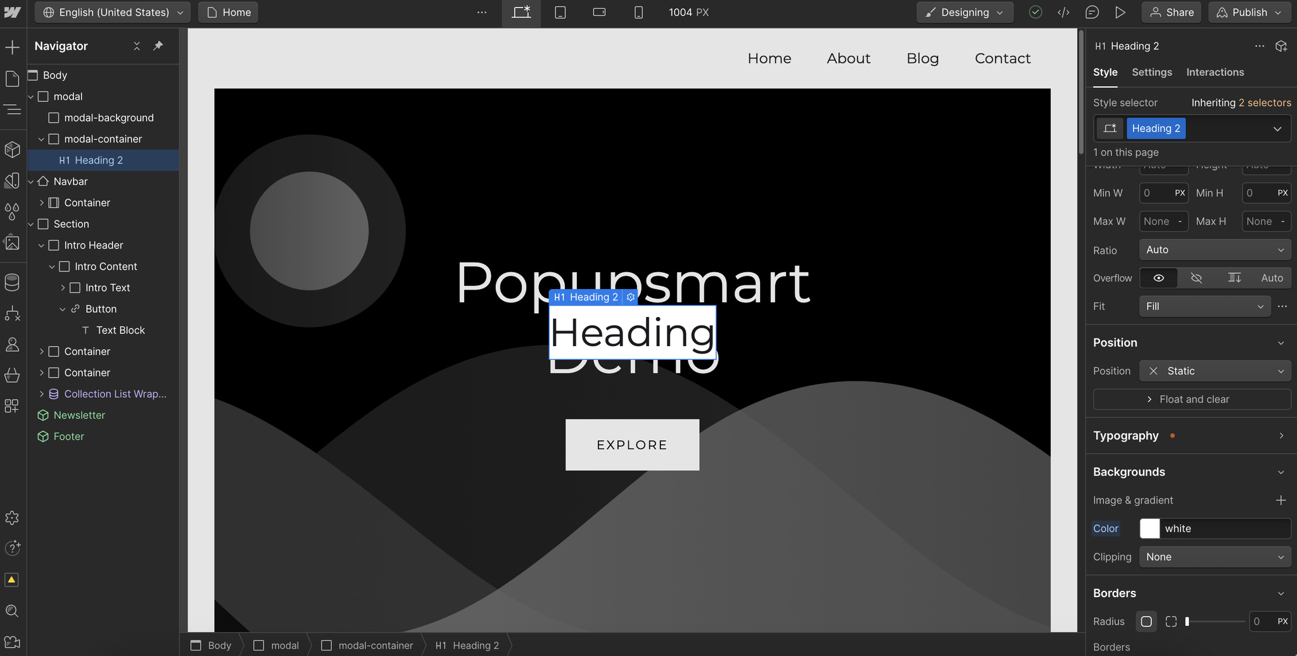The image size is (1297, 656).
Task: Open the English (United States) locale dropdown
Action: [x=113, y=13]
